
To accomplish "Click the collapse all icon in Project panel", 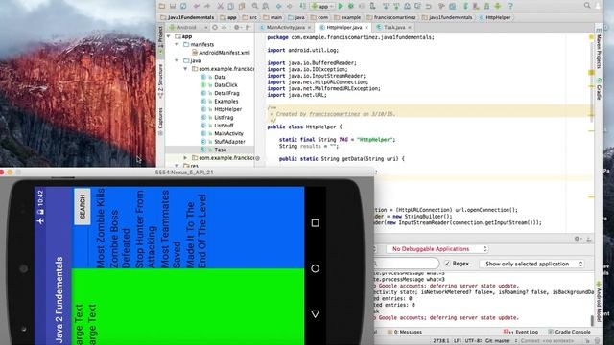I will tap(224, 28).
